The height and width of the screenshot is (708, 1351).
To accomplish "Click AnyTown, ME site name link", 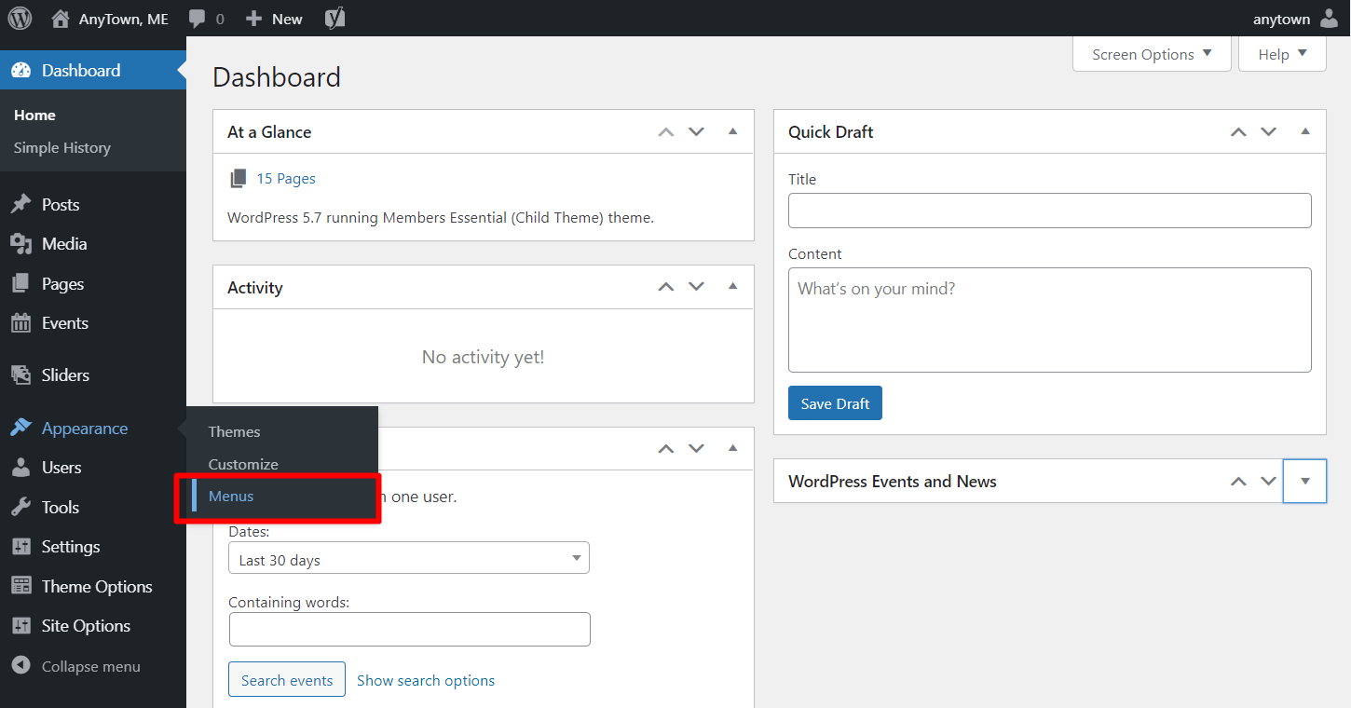I will (x=124, y=19).
